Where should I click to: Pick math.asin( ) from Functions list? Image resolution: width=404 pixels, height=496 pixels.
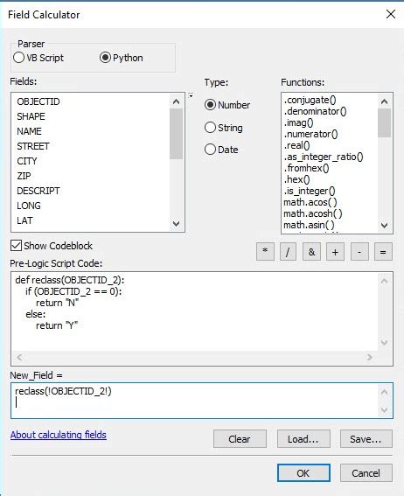(309, 225)
